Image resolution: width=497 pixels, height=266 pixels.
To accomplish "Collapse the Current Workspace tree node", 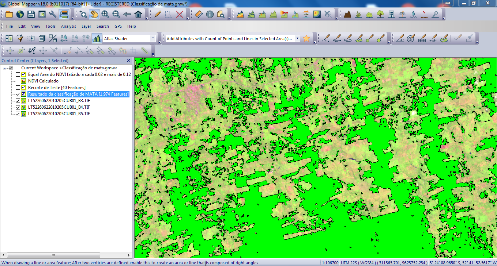I will 4,68.
